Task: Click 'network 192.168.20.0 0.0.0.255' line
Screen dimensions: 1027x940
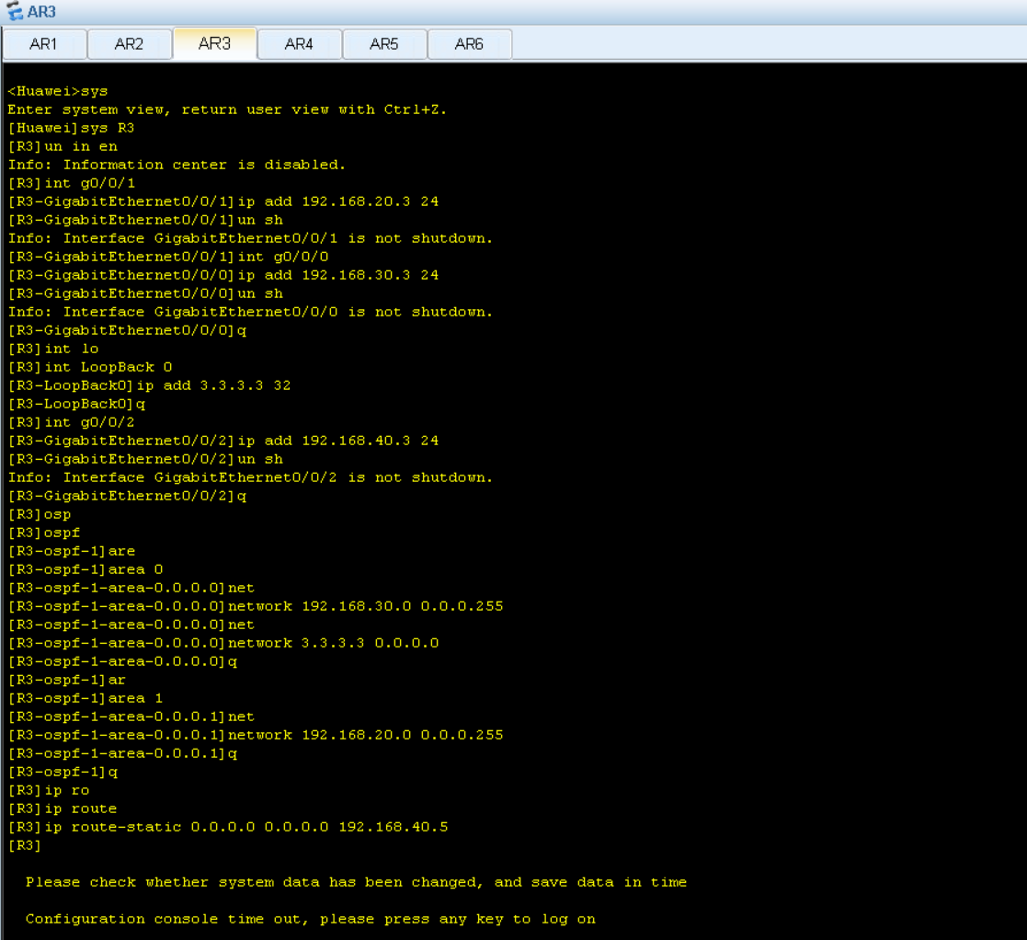Action: (x=256, y=735)
